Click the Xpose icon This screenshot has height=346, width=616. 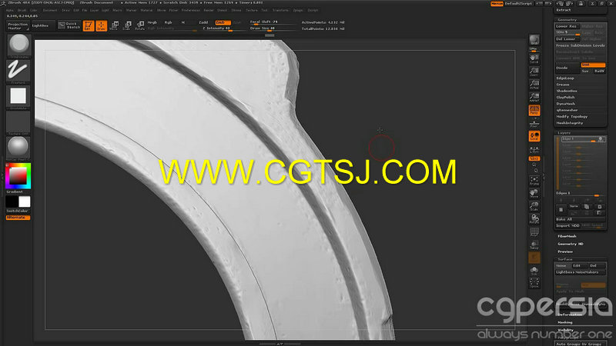click(x=534, y=283)
